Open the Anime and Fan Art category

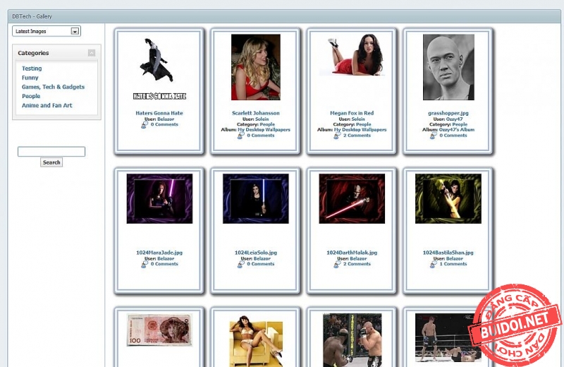point(47,105)
